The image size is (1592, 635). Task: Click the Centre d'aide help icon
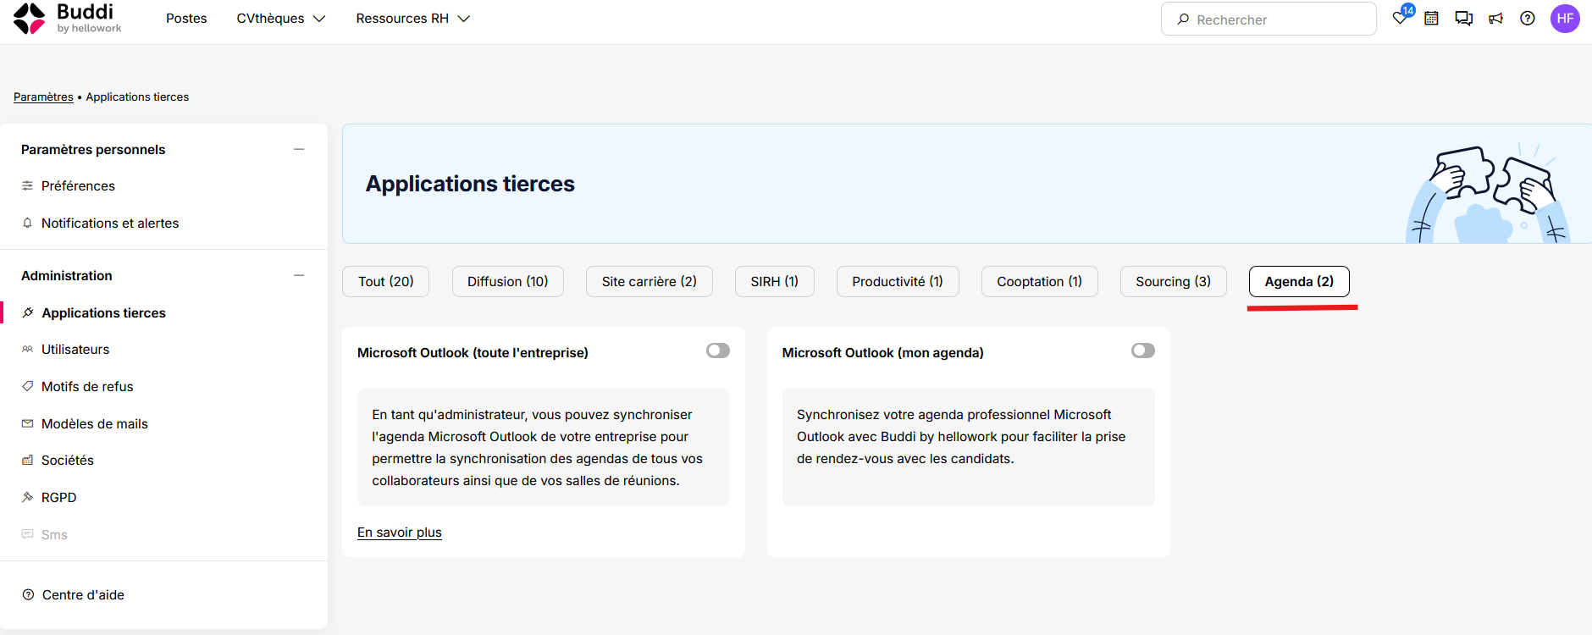28,594
